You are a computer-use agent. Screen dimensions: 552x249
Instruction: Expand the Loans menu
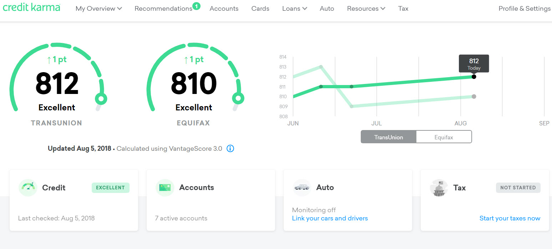[294, 9]
